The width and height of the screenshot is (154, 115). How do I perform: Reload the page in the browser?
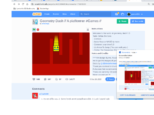(x=23, y=4)
